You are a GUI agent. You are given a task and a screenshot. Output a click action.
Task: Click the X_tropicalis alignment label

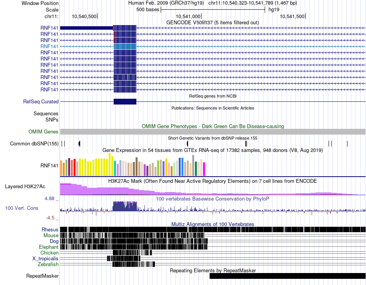[x=45, y=259]
